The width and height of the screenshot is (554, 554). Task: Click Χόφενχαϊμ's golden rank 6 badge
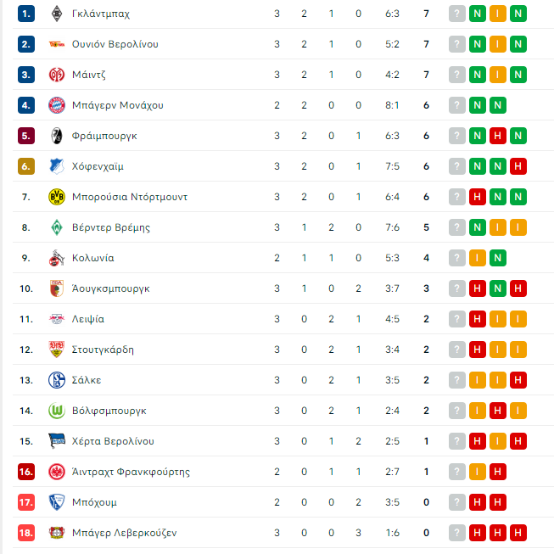26,166
